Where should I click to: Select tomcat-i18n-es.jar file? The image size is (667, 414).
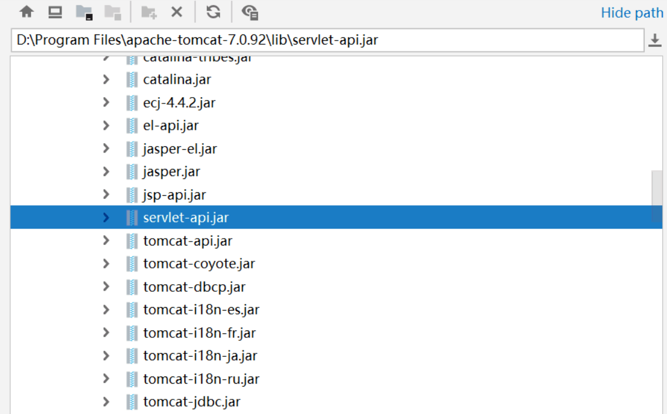pos(201,310)
